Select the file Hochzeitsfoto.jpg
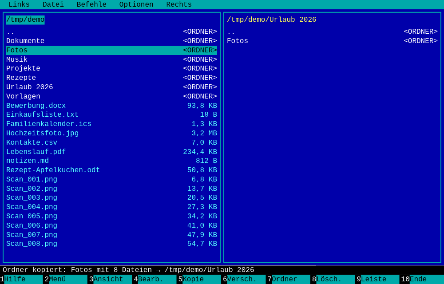 click(111, 133)
